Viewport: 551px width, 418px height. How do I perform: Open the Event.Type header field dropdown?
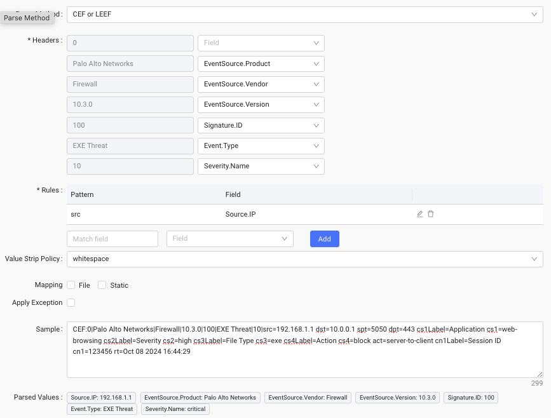point(261,145)
